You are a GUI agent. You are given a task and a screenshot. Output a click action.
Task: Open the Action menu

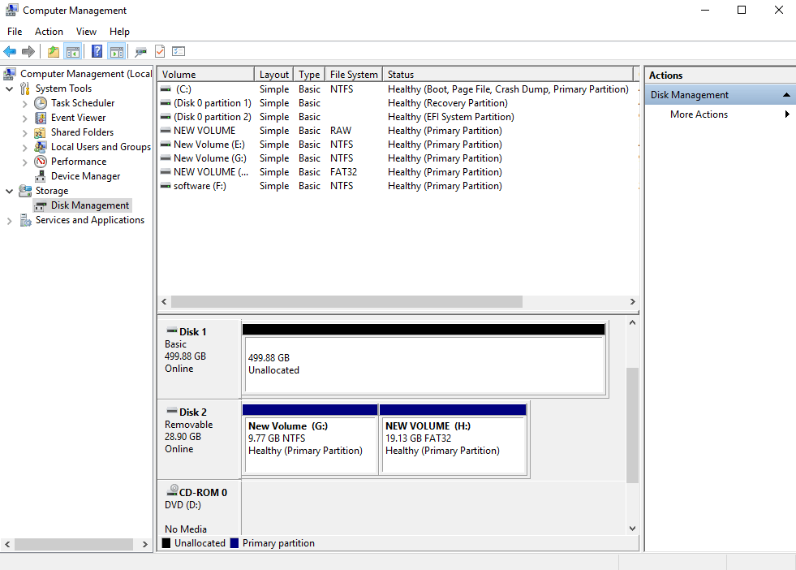coord(49,32)
